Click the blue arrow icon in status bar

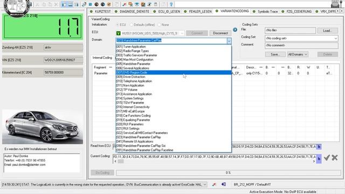tap(224, 184)
